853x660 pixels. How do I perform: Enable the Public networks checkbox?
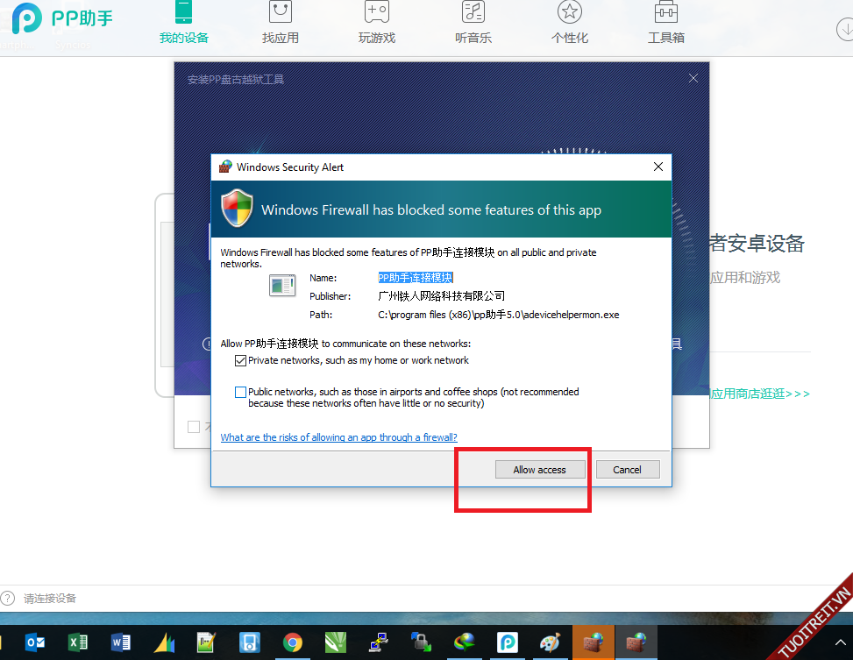click(240, 393)
